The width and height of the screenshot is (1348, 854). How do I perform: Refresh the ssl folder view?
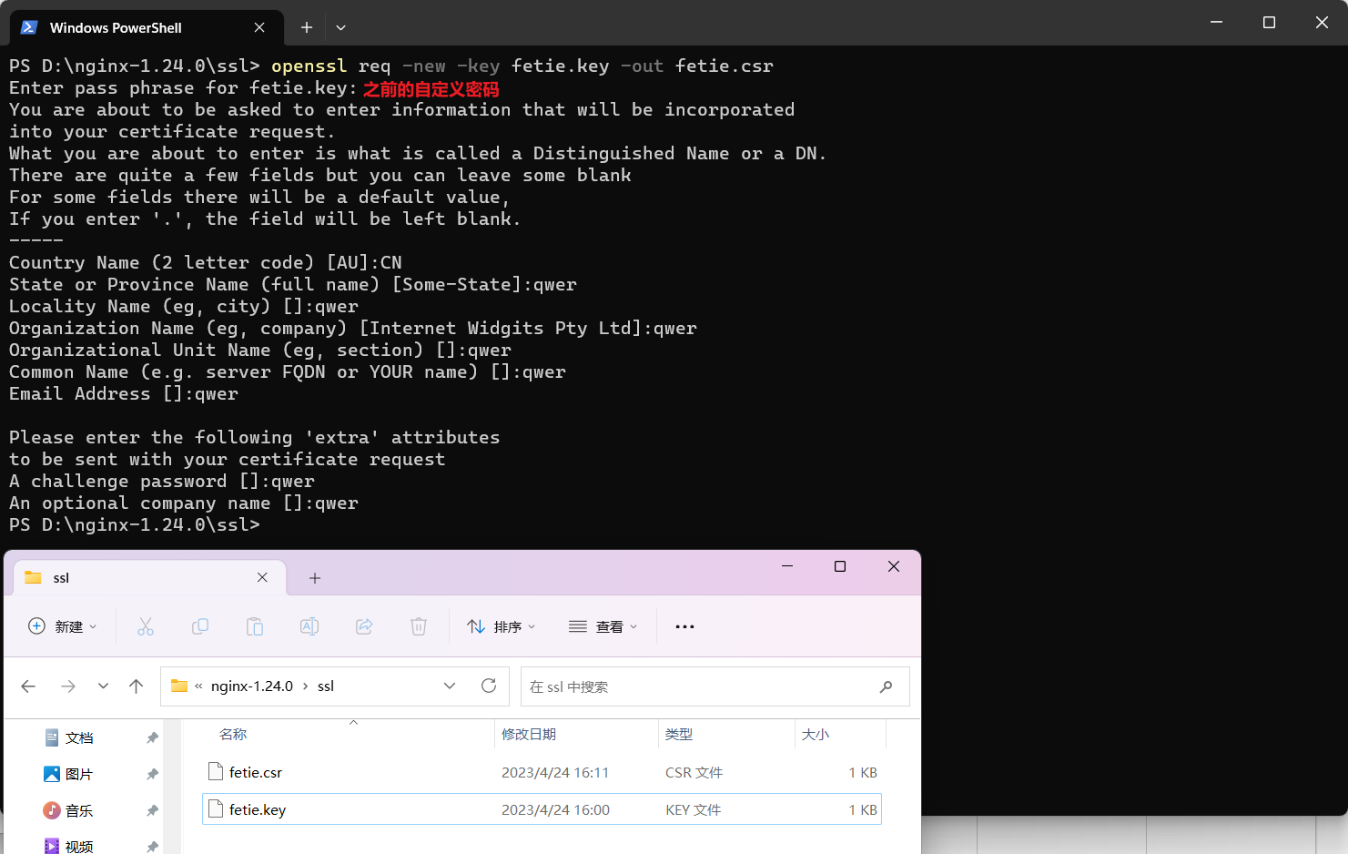tap(489, 686)
